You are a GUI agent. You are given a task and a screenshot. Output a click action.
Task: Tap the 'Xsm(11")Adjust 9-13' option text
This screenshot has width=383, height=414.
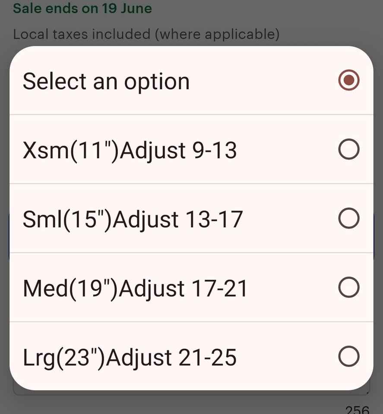pyautogui.click(x=130, y=151)
